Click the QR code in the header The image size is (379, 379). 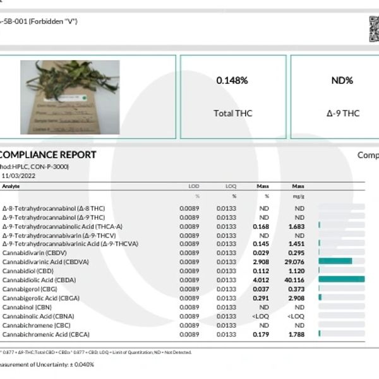(x=374, y=29)
